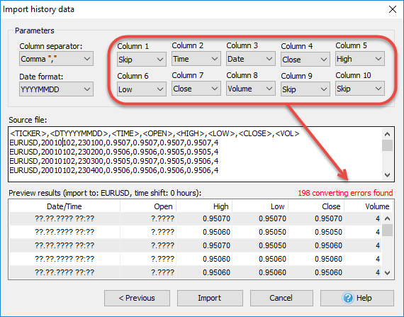Click the Previous button

137,298
